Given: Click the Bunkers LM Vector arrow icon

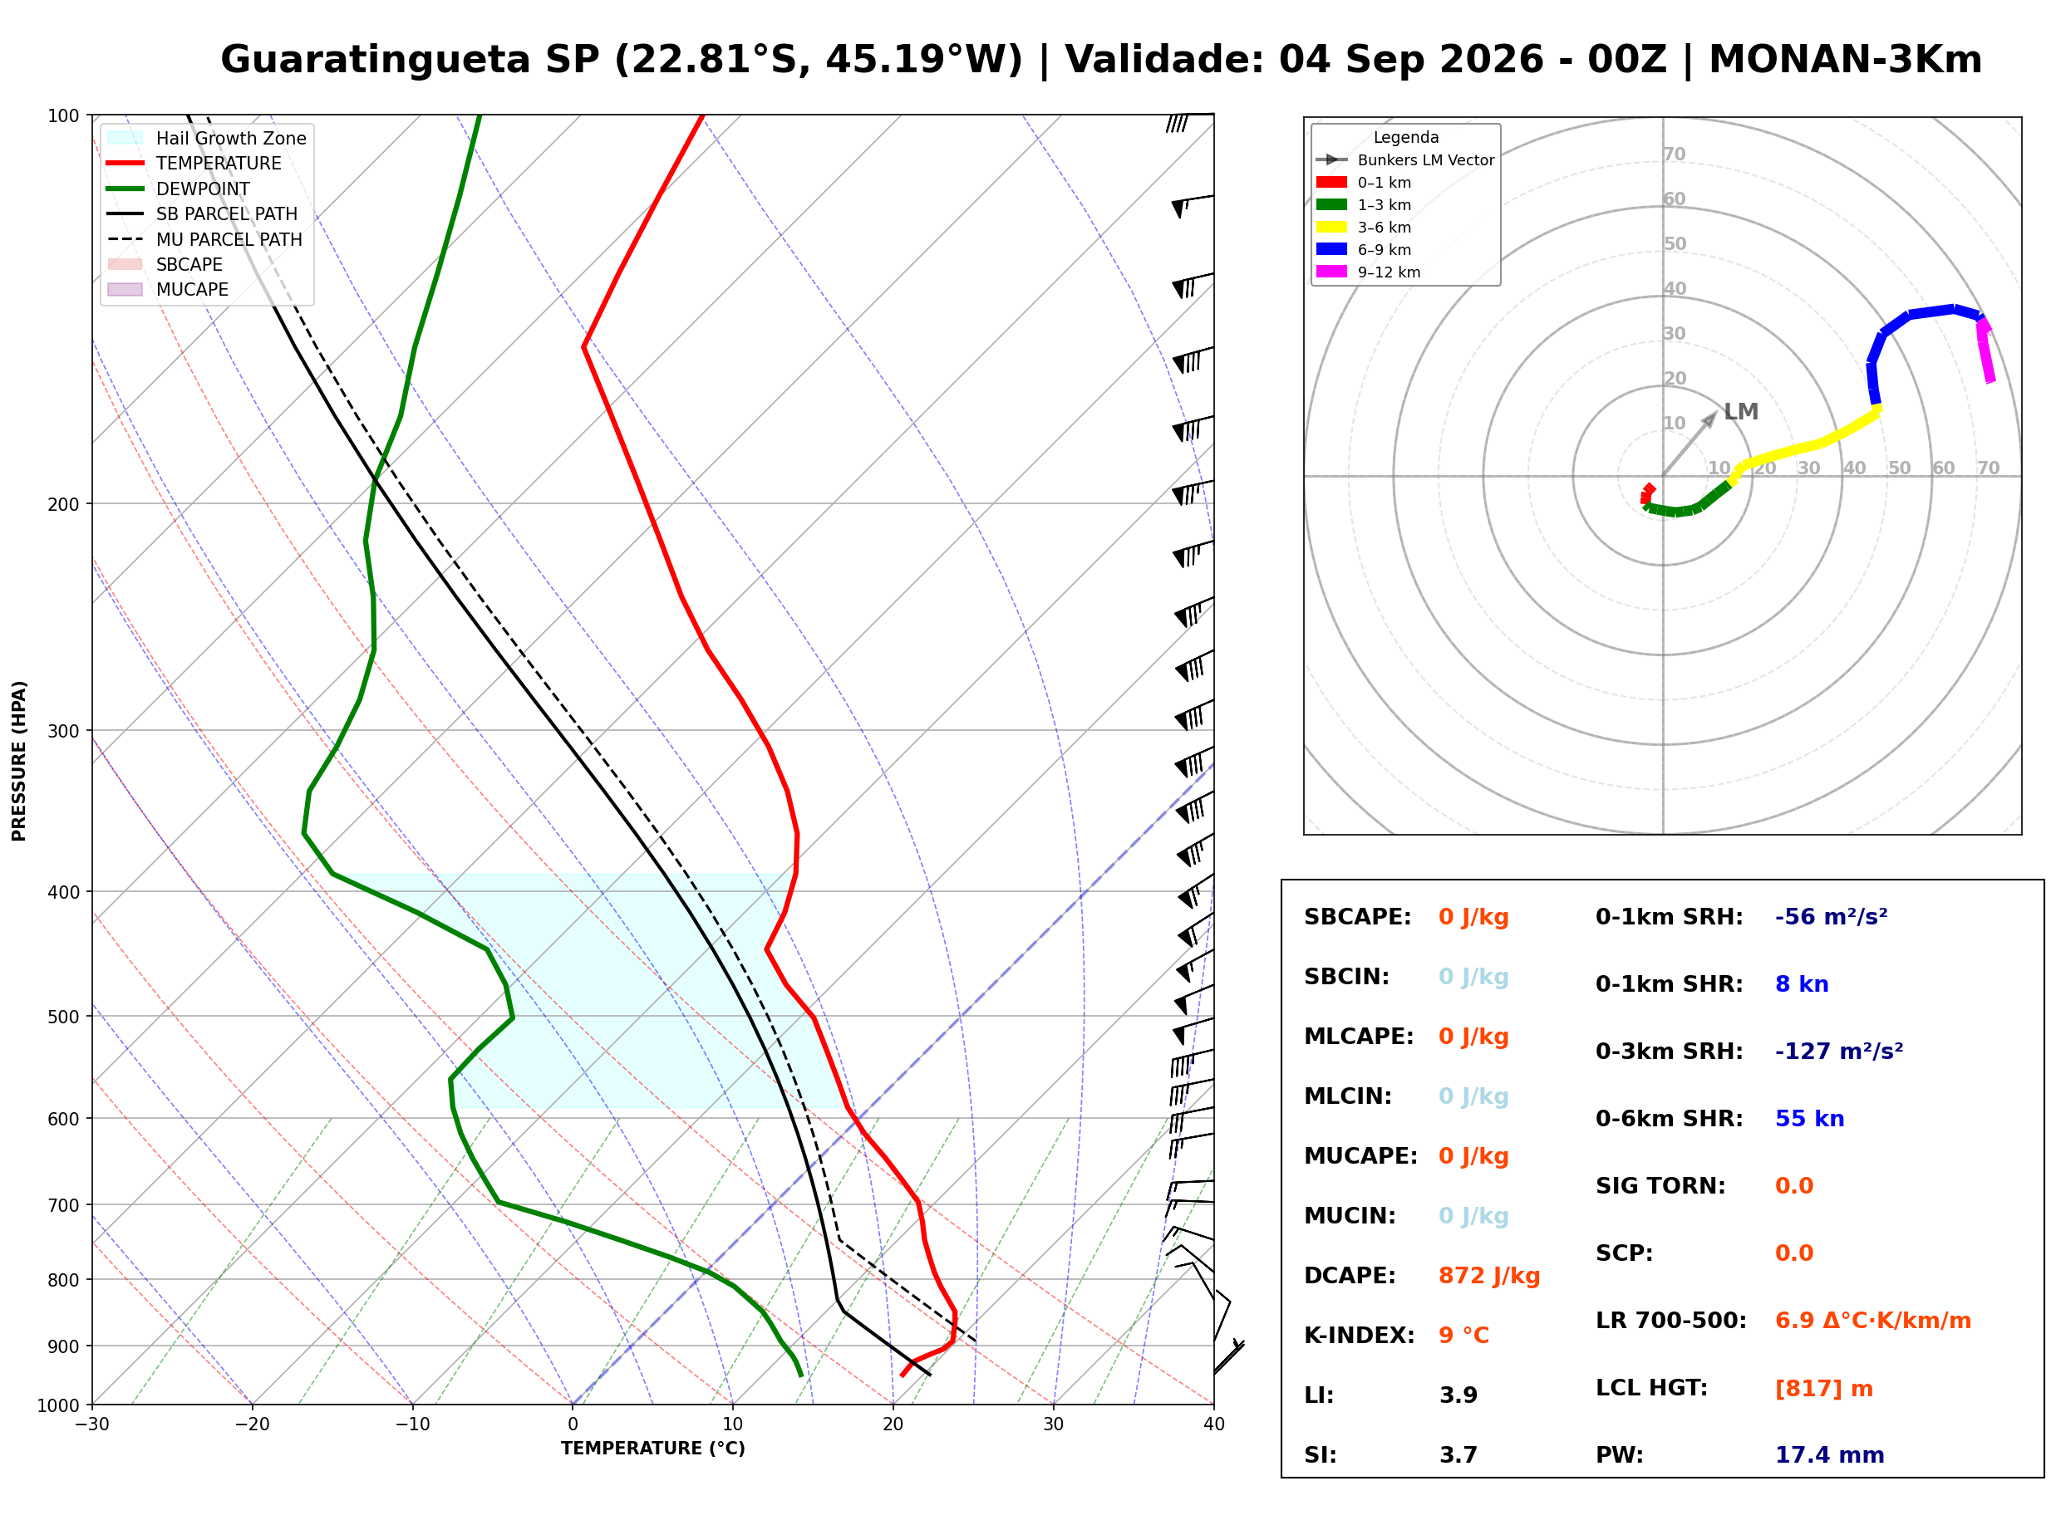Looking at the screenshot, I should click(x=1330, y=160).
